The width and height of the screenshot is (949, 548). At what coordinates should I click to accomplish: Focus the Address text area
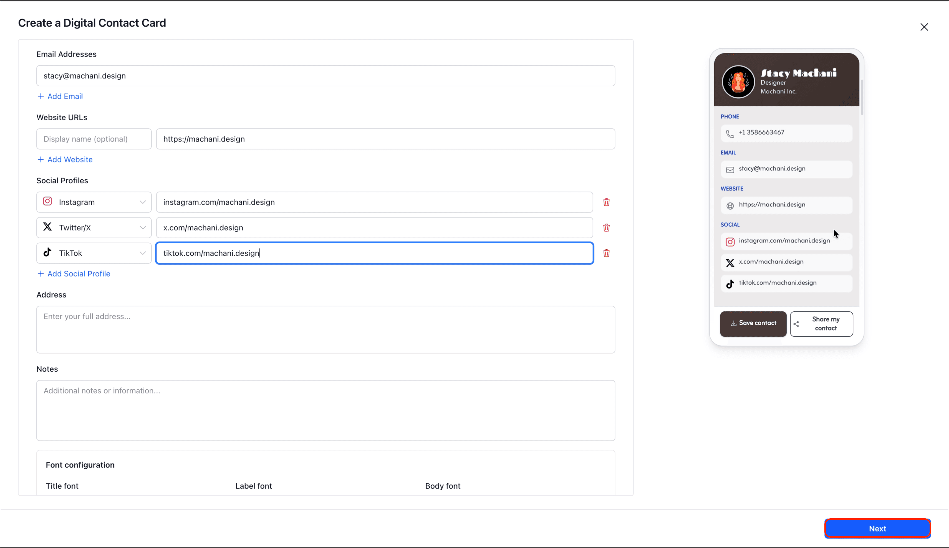325,329
